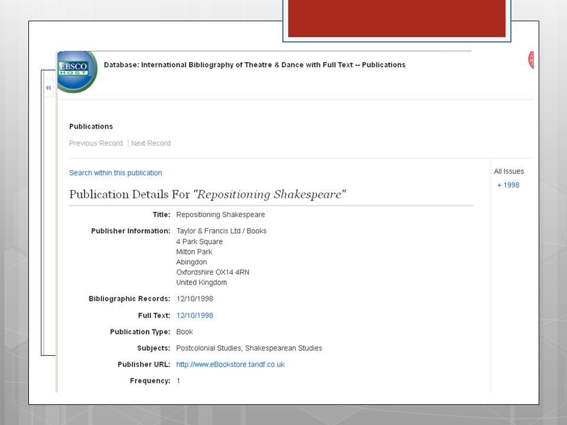Open Search within this publication
The image size is (567, 425).
point(115,173)
